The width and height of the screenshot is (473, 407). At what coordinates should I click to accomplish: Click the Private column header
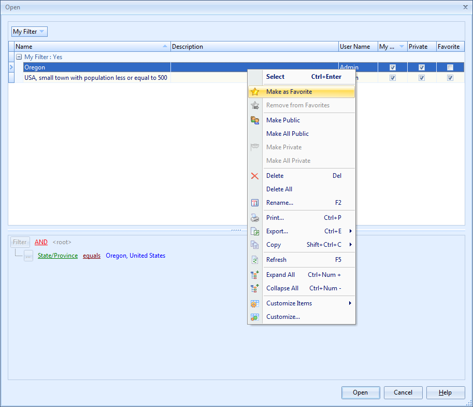[x=422, y=47]
